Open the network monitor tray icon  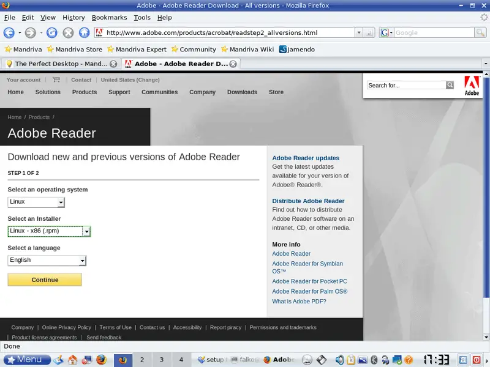coord(397,360)
